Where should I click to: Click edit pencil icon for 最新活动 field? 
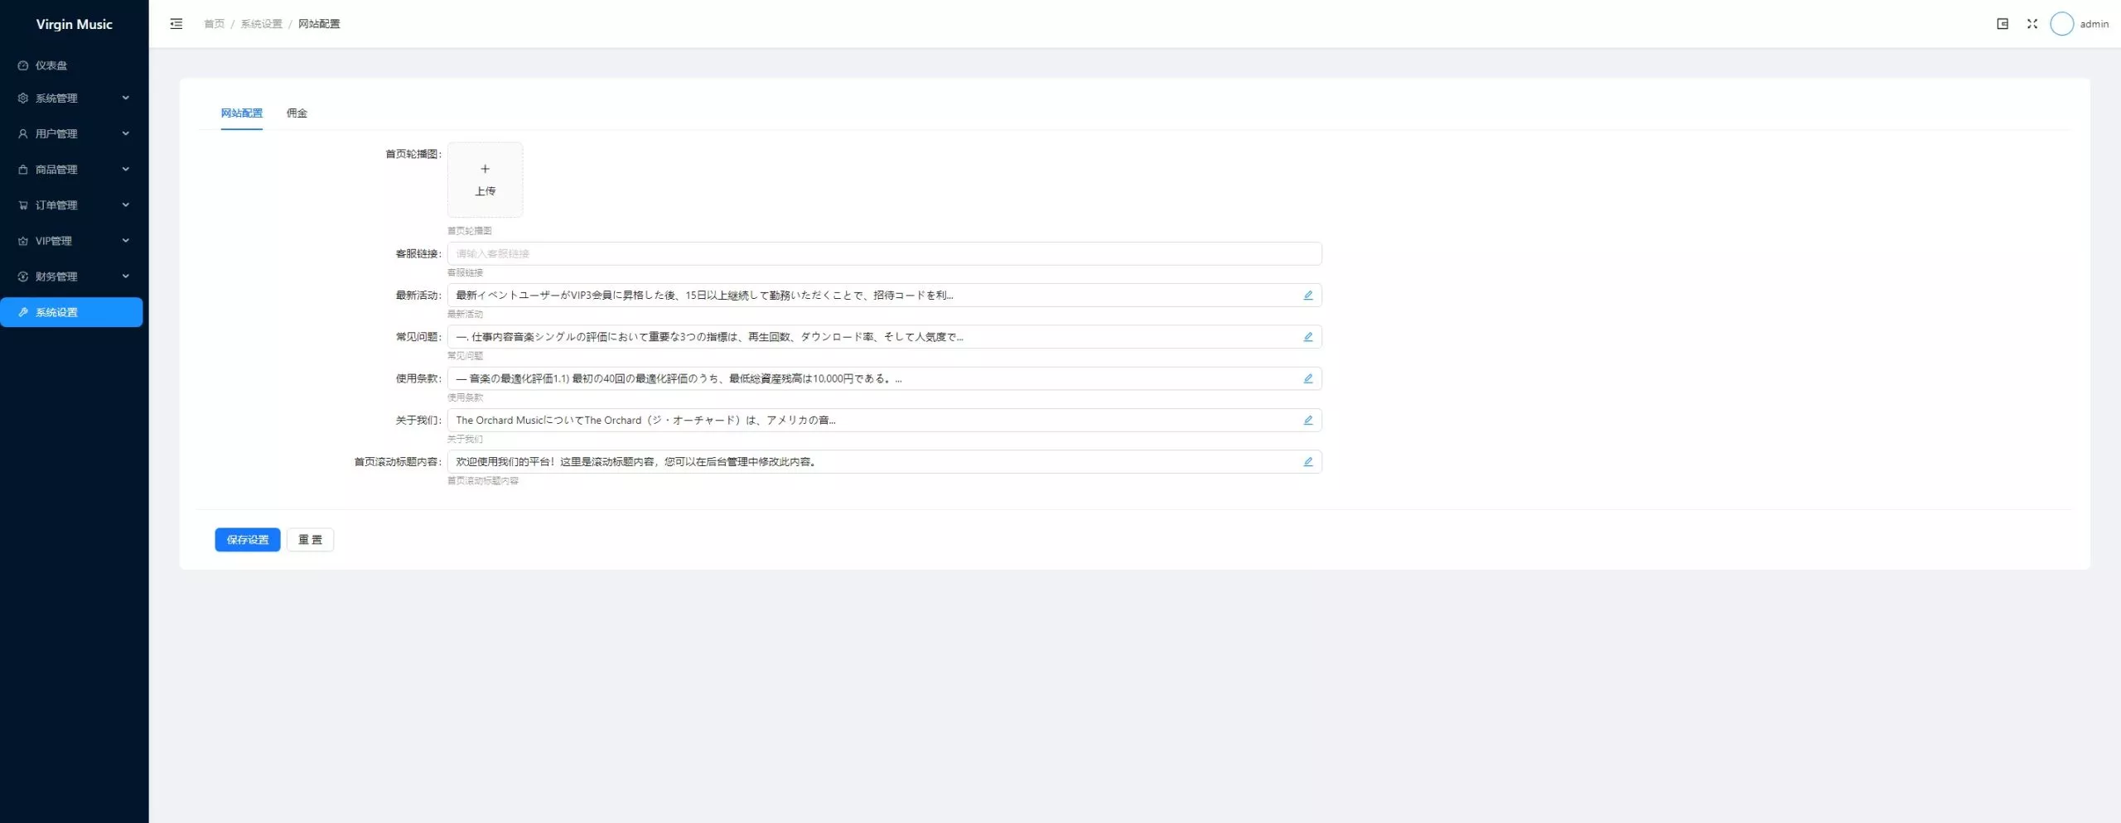click(x=1307, y=296)
